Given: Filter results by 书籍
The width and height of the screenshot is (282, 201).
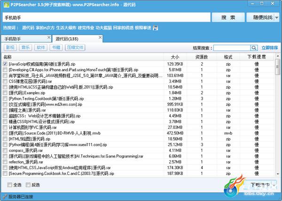Looking at the screenshot, I should (56, 47).
